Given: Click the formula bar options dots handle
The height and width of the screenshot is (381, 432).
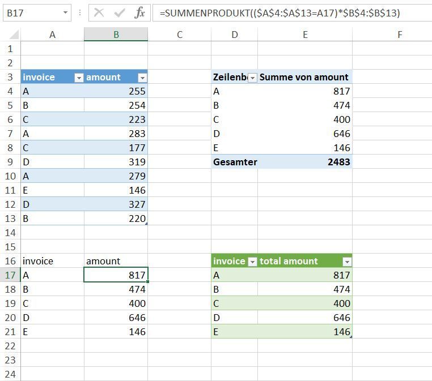Looking at the screenshot, I should (x=80, y=12).
